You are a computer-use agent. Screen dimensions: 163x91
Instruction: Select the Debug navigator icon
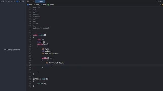pos(17,2)
